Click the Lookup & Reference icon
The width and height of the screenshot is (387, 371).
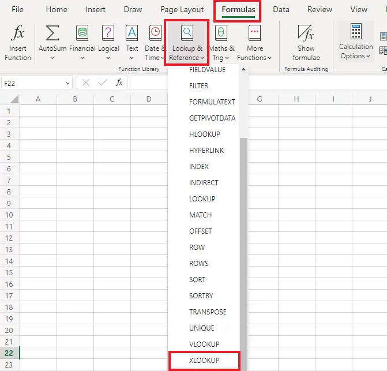pyautogui.click(x=187, y=33)
